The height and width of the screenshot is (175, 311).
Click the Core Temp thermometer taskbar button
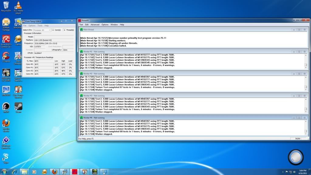(x=85, y=172)
